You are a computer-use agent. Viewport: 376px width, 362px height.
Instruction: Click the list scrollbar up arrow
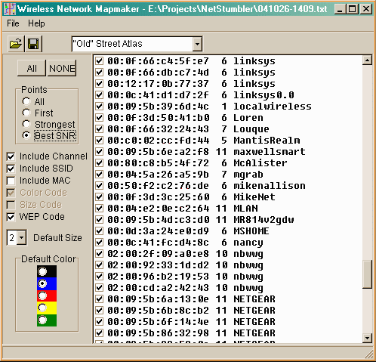[x=367, y=60]
